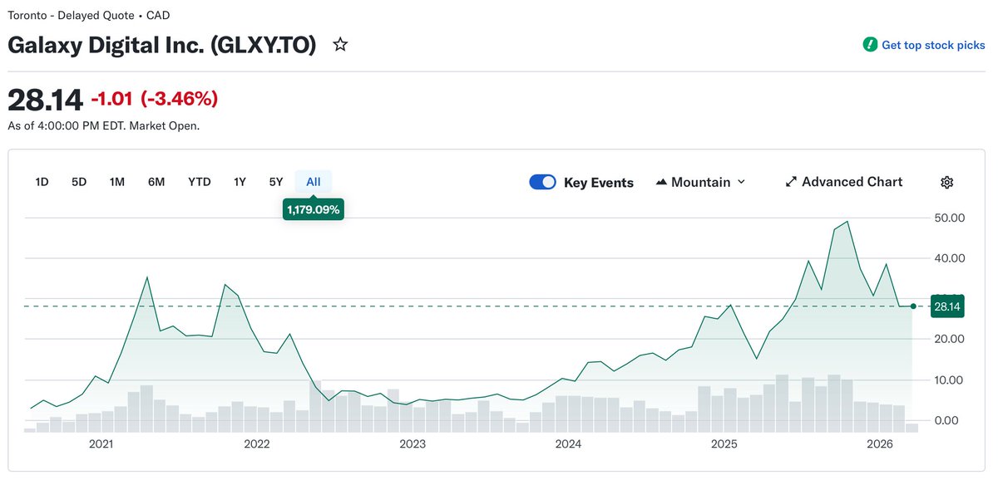The width and height of the screenshot is (998, 480).
Task: Select the 1M time range
Action: click(117, 182)
